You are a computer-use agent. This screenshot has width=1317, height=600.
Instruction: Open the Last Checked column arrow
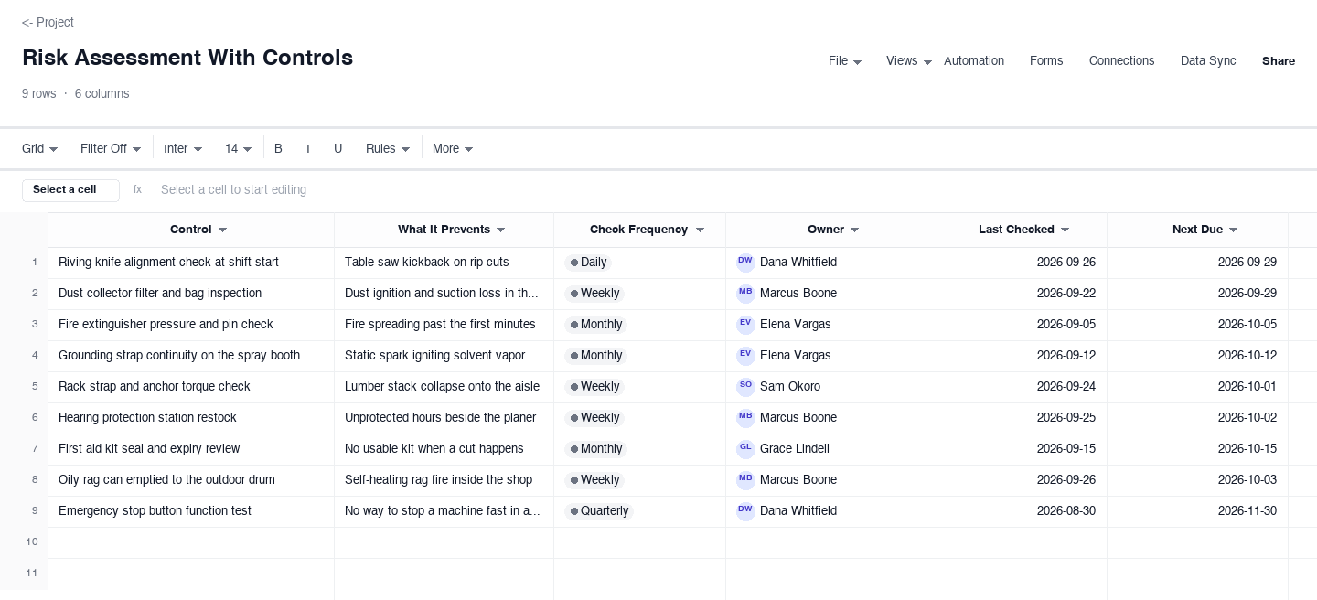[x=1065, y=230]
